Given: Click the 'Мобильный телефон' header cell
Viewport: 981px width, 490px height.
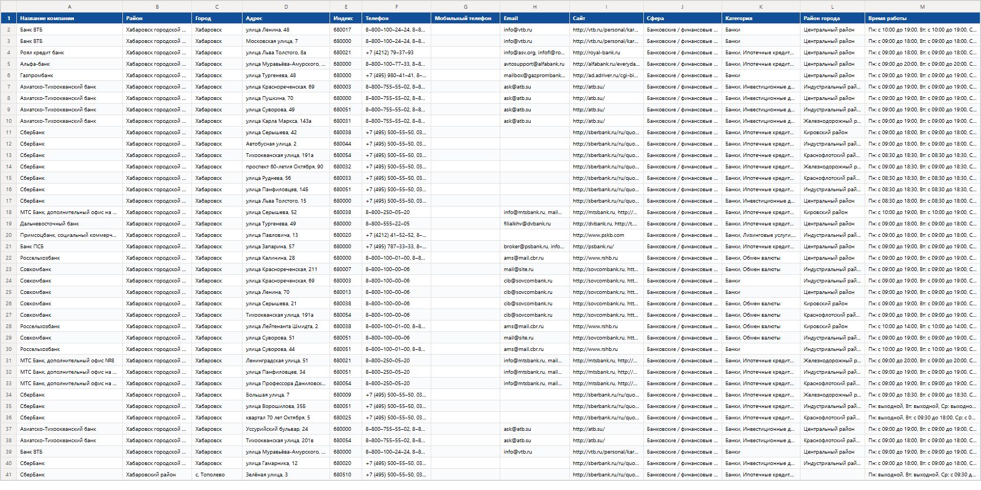Looking at the screenshot, I should pos(465,18).
